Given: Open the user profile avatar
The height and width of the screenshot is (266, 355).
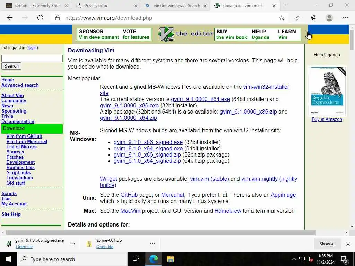Looking at the screenshot, I should click(x=329, y=18).
